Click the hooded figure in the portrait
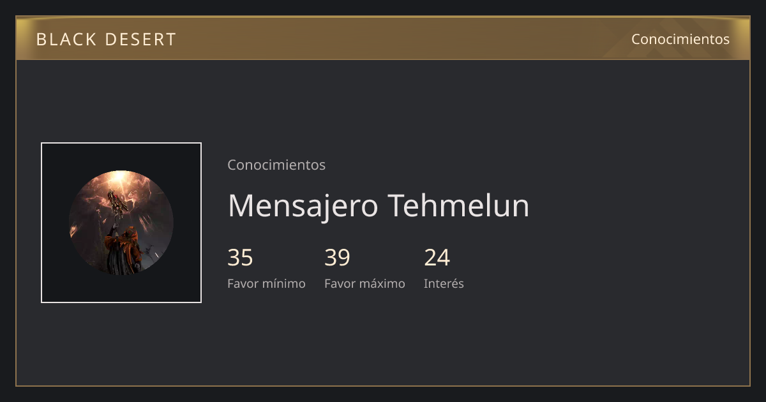The image size is (766, 402). (x=123, y=252)
